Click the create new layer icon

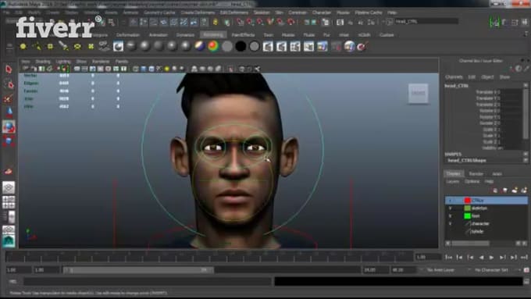[x=515, y=190]
